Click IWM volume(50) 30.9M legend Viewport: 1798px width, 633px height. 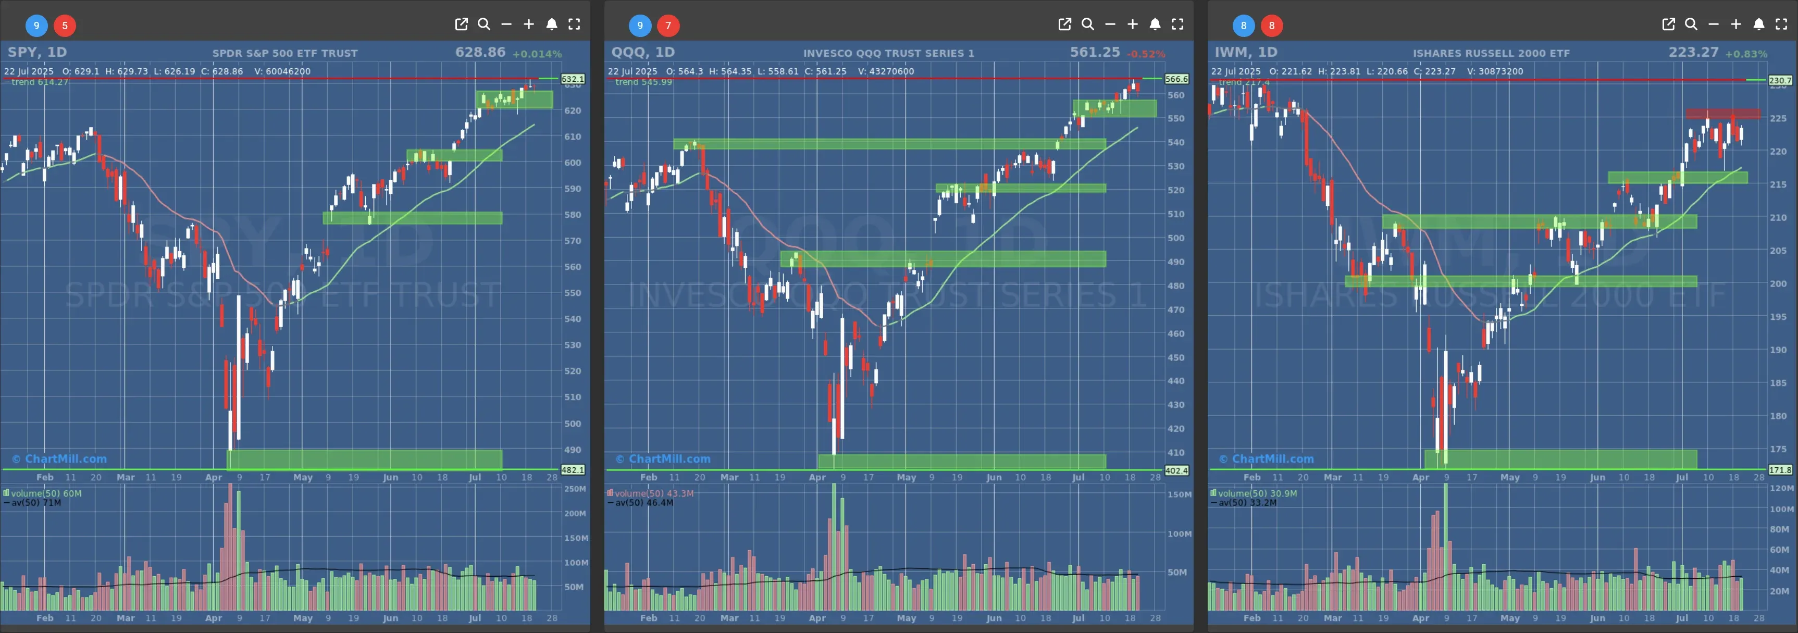(x=1254, y=493)
